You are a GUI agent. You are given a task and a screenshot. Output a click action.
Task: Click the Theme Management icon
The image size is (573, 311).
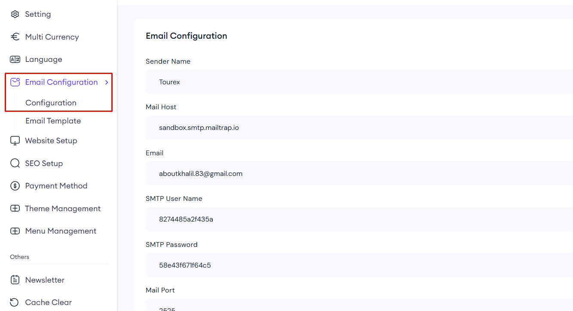coord(15,209)
